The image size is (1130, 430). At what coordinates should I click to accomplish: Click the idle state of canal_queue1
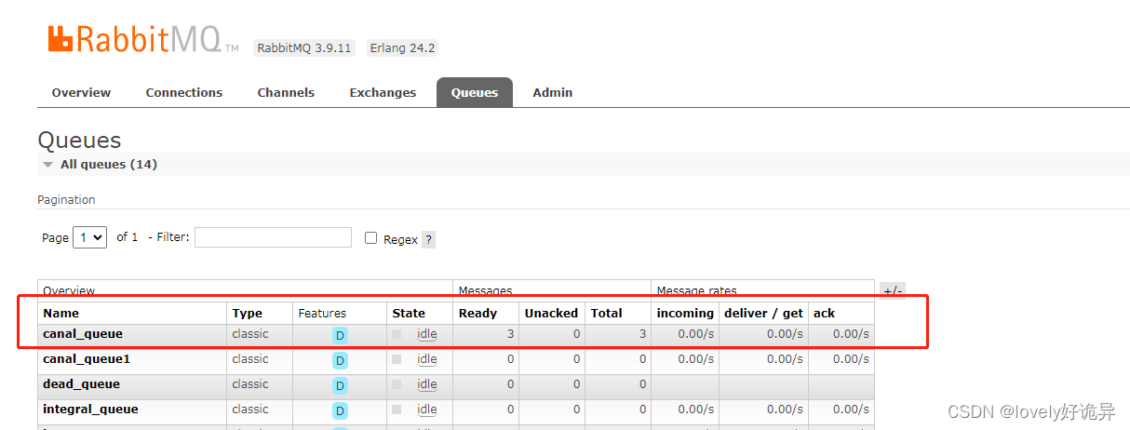(427, 358)
